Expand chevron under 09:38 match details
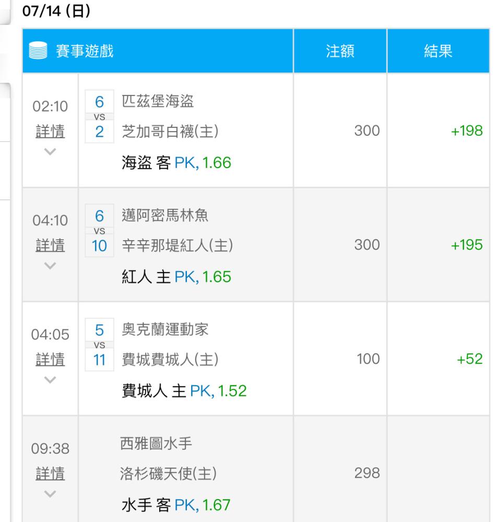Screen dimensions: 496x522 point(50,493)
